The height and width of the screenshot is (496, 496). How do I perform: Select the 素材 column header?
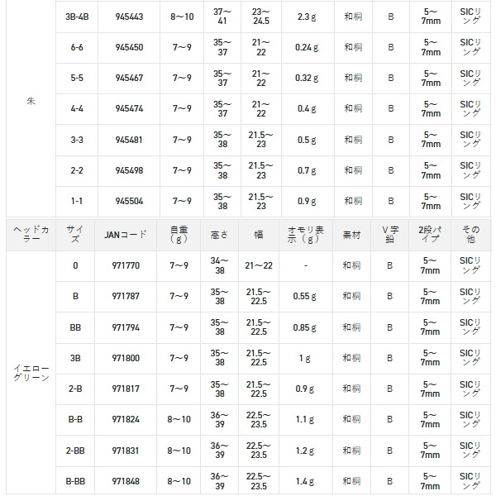pyautogui.click(x=352, y=235)
